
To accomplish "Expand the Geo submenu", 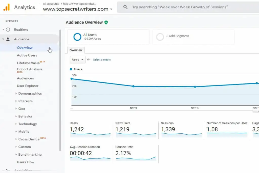I will click(x=16, y=109).
